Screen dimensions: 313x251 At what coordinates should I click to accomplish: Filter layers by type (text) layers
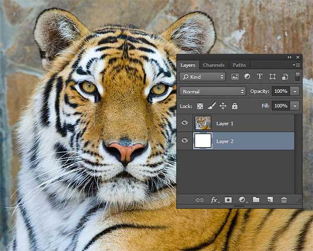259,77
